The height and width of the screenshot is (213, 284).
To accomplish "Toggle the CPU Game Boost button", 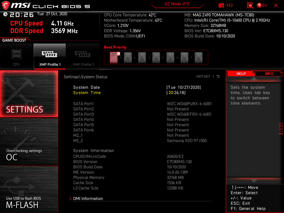I will coord(16,57).
